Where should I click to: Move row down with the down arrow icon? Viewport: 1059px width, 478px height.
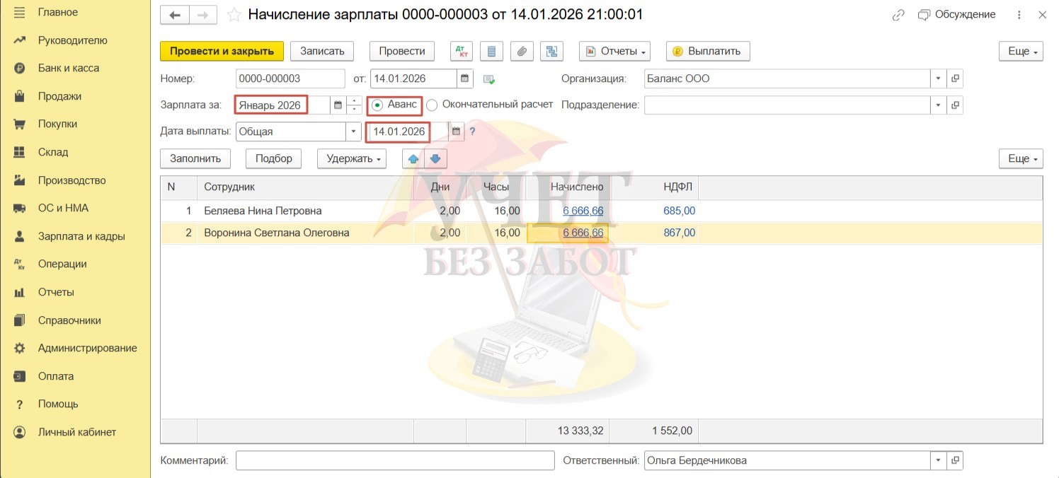[x=435, y=158]
